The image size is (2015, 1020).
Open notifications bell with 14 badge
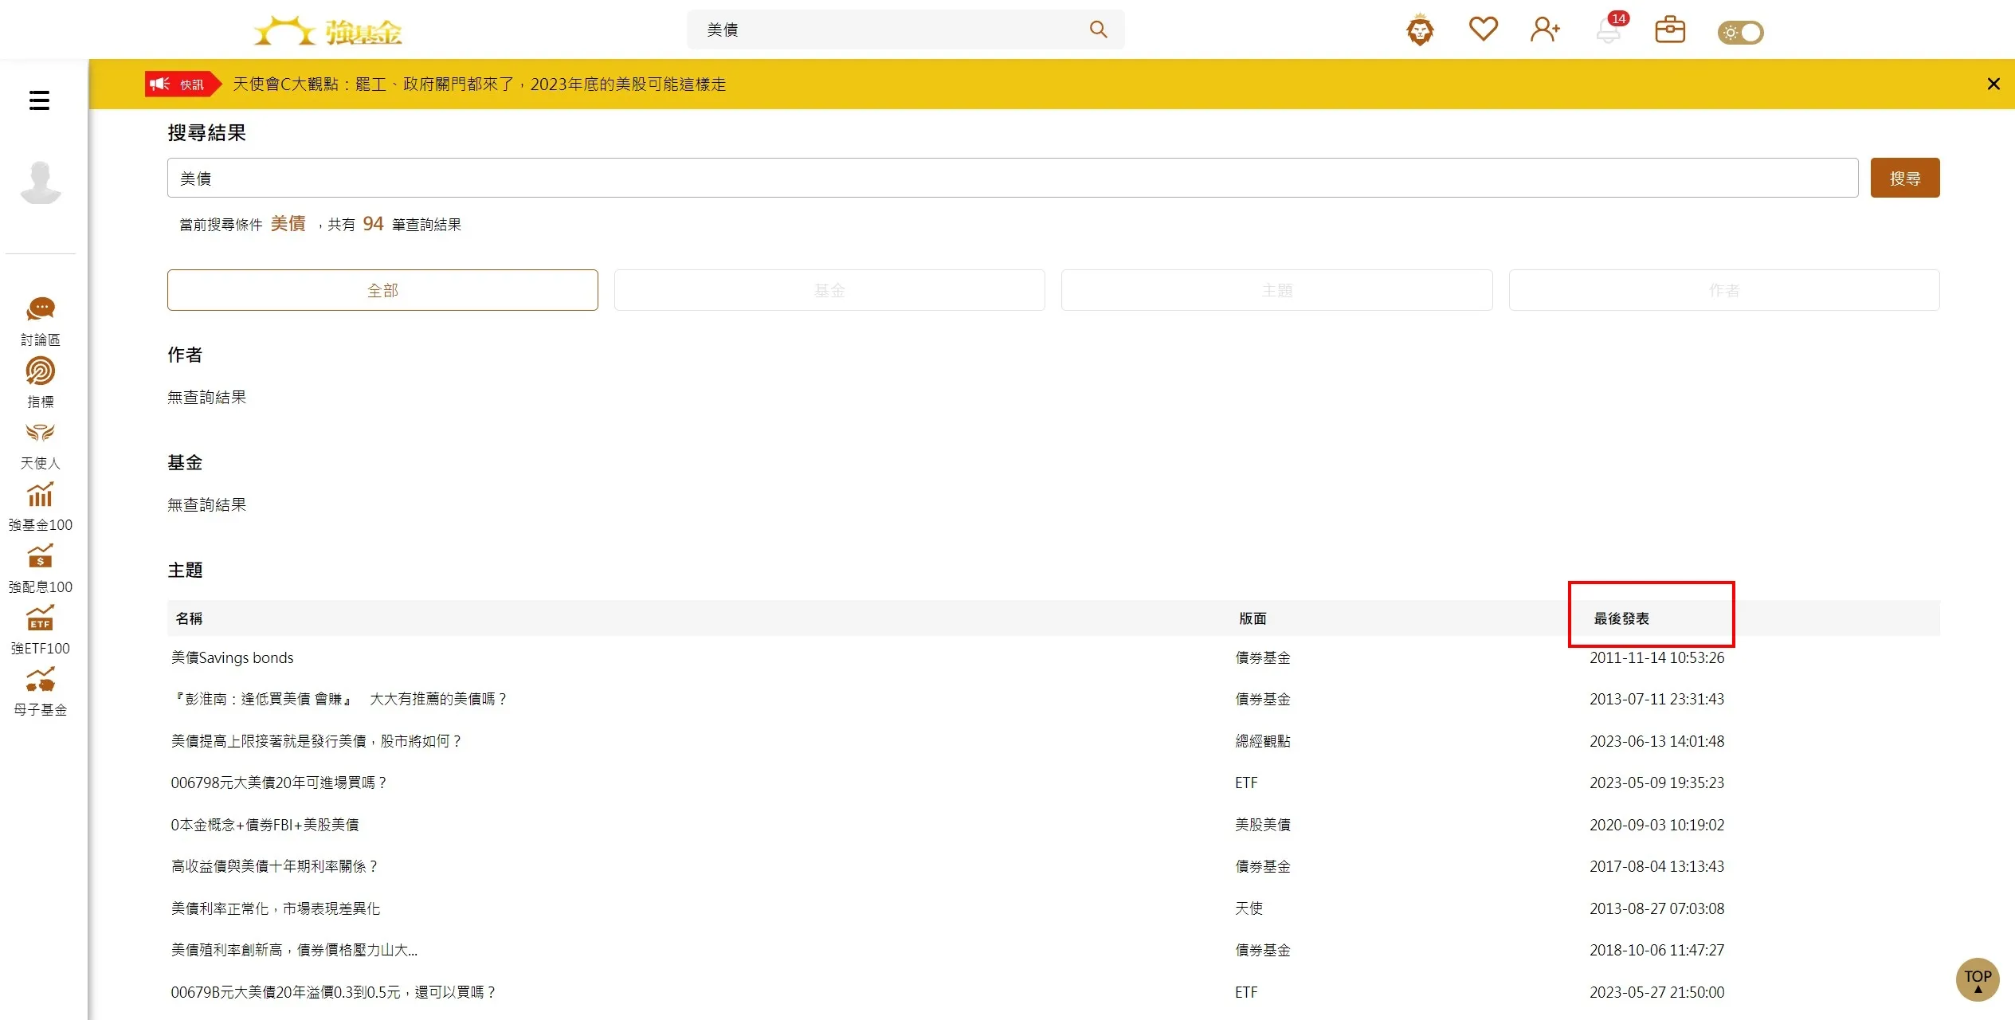[x=1610, y=29]
